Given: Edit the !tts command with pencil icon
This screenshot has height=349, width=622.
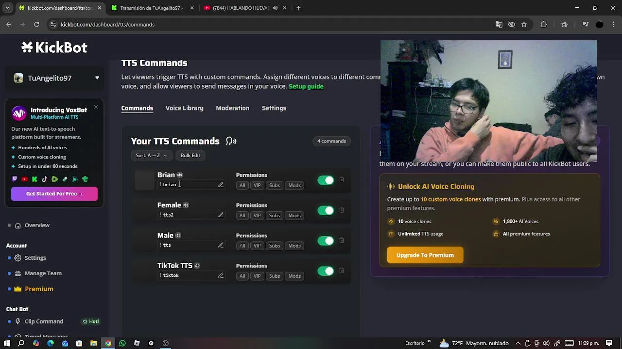Looking at the screenshot, I should [x=221, y=245].
